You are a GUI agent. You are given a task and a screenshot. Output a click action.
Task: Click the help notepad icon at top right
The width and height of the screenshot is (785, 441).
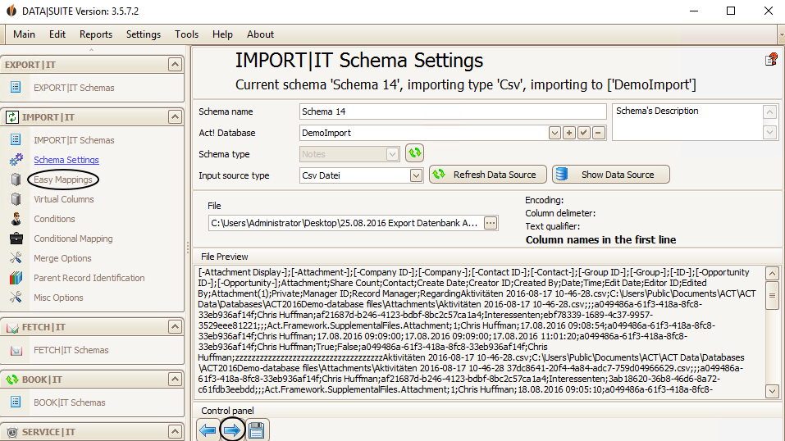(771, 60)
